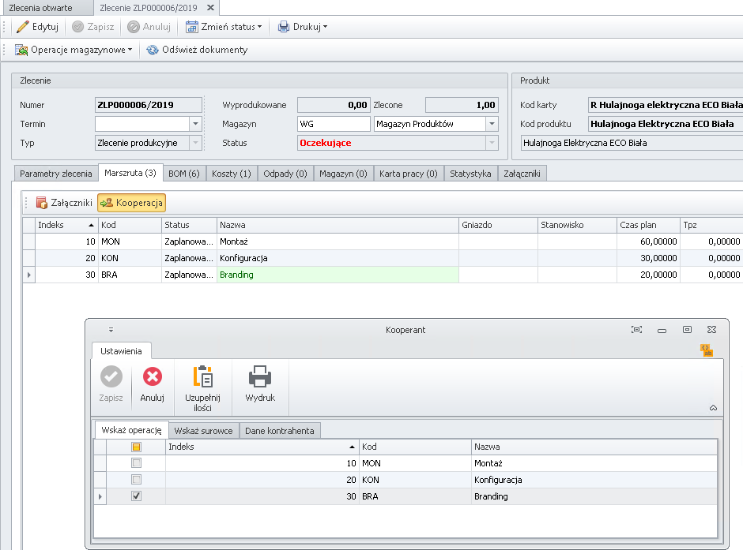Select the Wskaż operację tab

tap(132, 430)
